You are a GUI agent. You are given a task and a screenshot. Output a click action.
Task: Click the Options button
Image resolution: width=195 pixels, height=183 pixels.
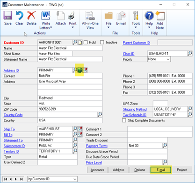coord(140,170)
